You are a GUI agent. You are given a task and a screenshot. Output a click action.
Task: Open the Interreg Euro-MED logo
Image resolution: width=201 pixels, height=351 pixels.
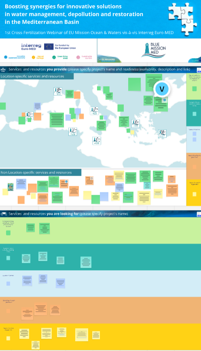pos(31,47)
